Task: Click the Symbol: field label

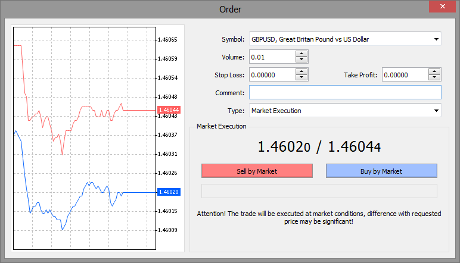Action: [x=233, y=39]
